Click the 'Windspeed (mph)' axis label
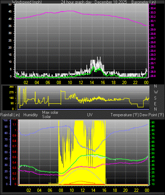Image resolution: width=165 pixels, height=195 pixels. point(27,2)
